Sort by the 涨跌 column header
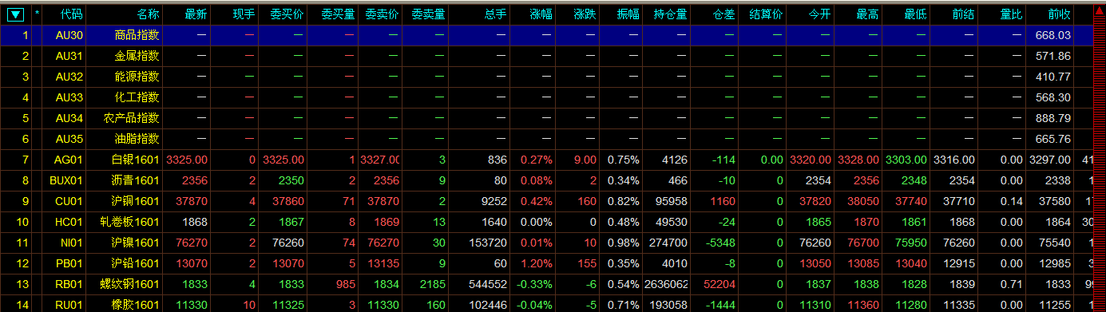Image resolution: width=1106 pixels, height=312 pixels. tap(585, 14)
